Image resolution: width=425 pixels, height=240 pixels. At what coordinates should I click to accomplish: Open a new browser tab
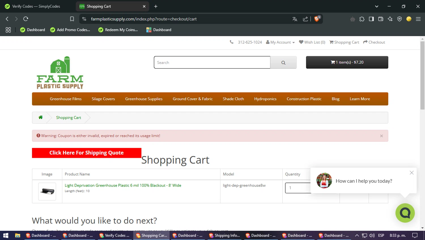(156, 6)
